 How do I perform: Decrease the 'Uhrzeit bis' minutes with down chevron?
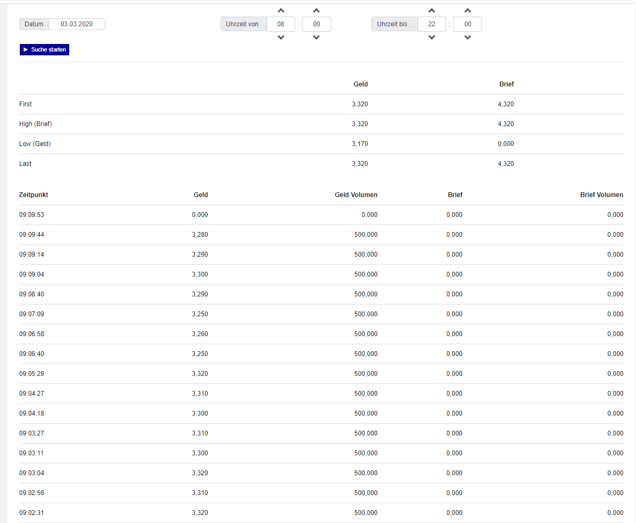[x=467, y=38]
